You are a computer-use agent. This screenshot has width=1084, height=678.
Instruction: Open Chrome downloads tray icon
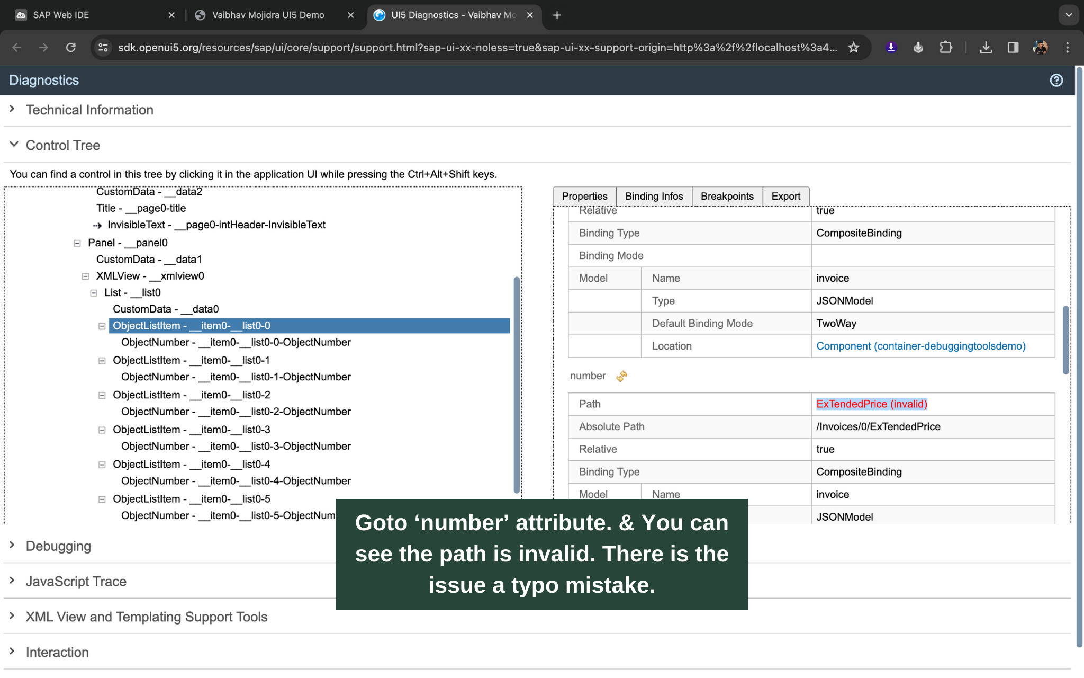986,48
